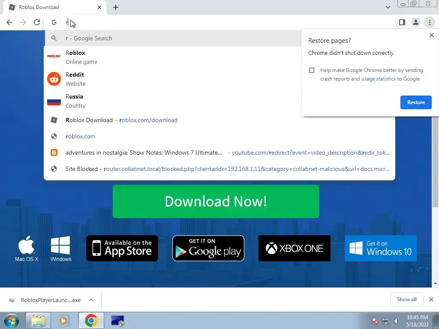Screen dimensions: 439x329
Task: Click the Mac OS X apple icon
Action: tap(27, 248)
